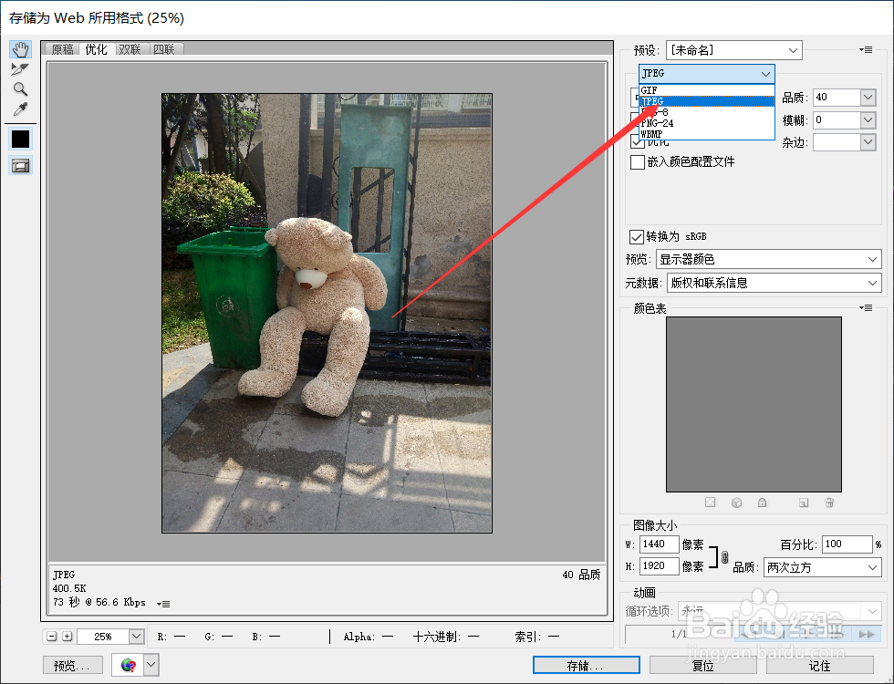Viewport: 894px width, 684px height.
Task: Toggle the 优化 checkbox
Action: 638,141
